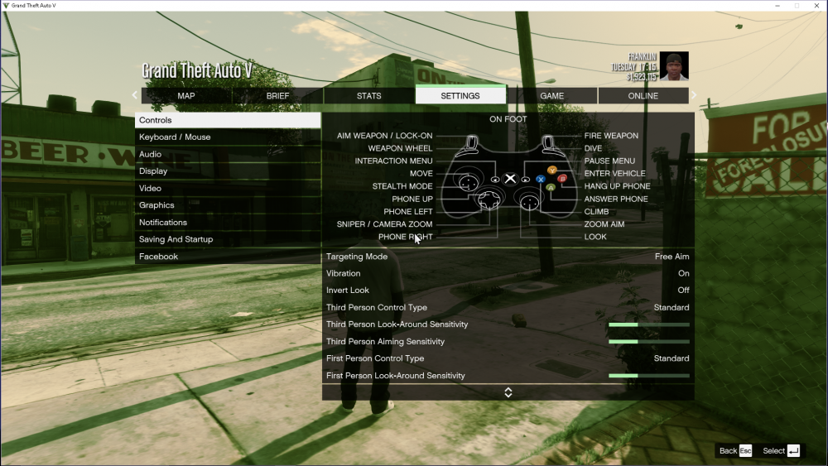Viewport: 828px width, 466px height.
Task: Click the PAUSE MENU label
Action: 609,161
